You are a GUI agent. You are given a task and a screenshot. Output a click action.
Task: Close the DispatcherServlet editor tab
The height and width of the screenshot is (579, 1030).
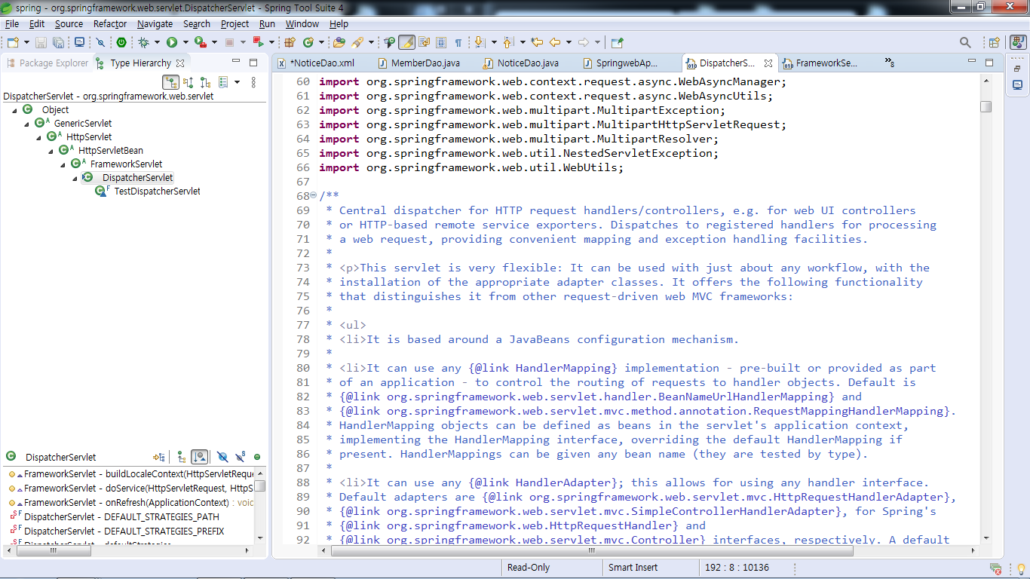[768, 63]
